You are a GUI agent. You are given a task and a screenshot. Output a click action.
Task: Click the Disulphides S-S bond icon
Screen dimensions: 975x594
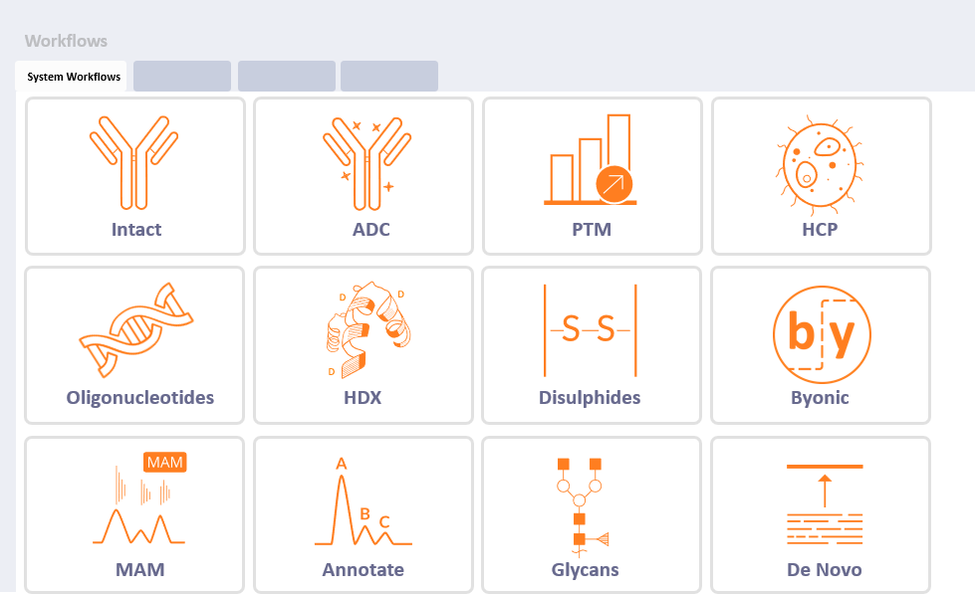[590, 329]
